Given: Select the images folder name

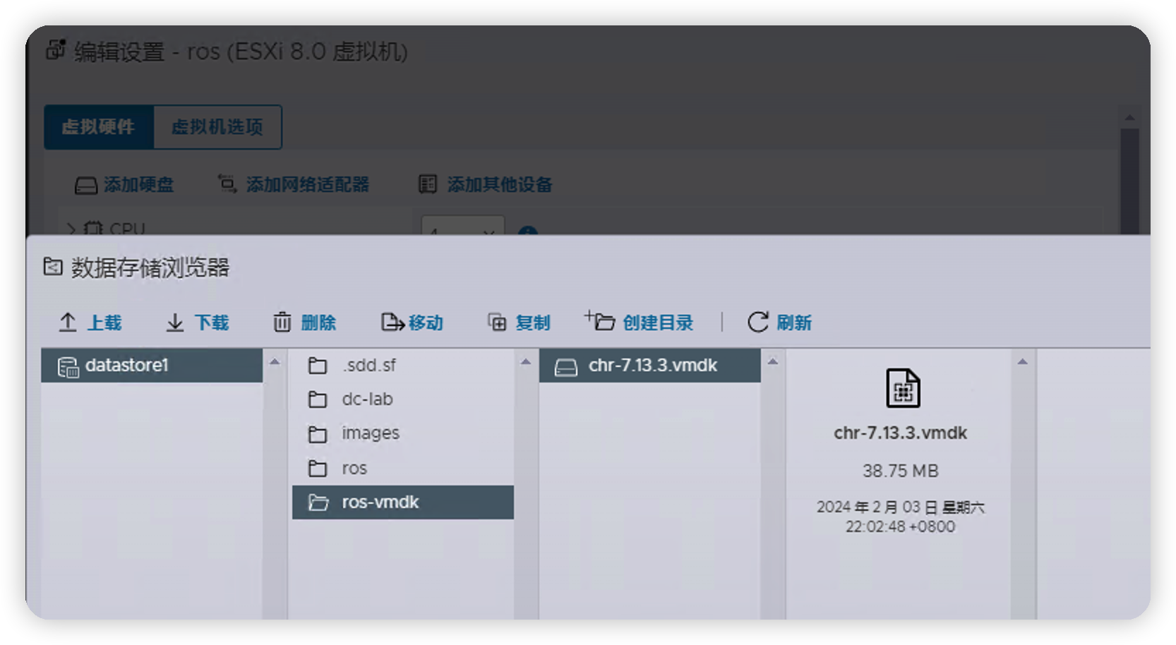Looking at the screenshot, I should (x=371, y=433).
